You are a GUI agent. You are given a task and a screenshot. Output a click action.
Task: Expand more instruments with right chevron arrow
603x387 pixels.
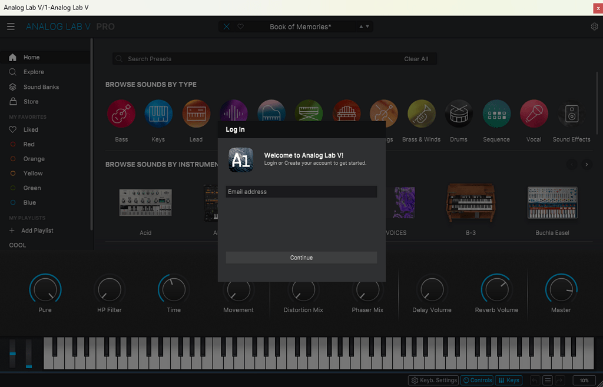pos(586,165)
